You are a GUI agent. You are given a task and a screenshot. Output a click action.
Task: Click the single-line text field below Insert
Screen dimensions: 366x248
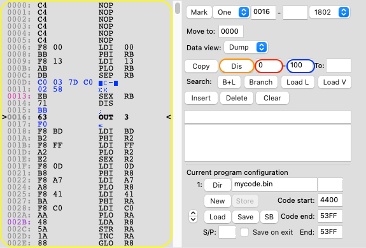click(267, 117)
